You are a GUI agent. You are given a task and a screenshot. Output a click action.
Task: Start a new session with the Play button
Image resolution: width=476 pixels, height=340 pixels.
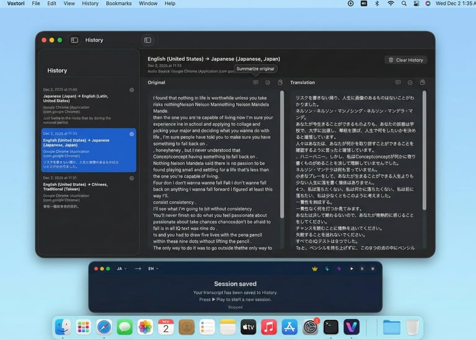click(351, 269)
